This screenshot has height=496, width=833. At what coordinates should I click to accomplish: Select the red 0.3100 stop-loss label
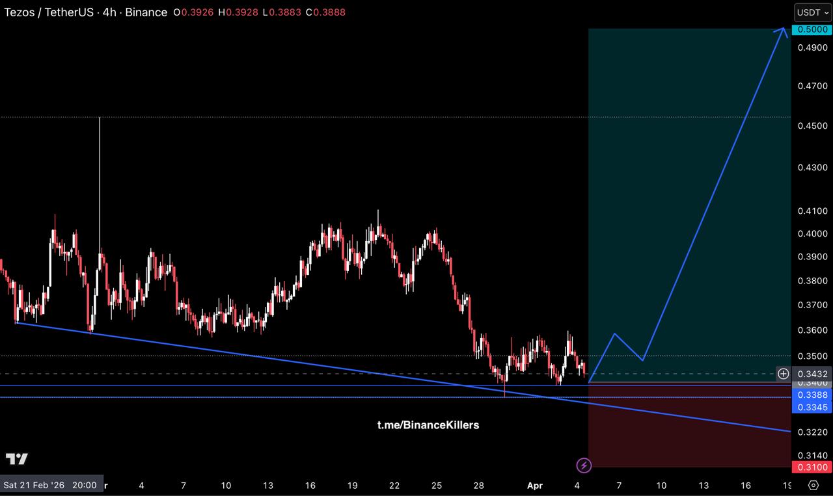[x=812, y=467]
